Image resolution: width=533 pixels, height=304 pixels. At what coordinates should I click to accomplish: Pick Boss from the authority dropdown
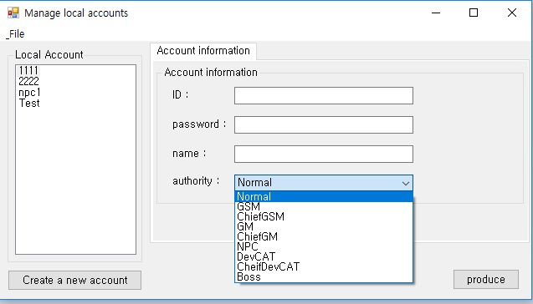tap(324, 277)
